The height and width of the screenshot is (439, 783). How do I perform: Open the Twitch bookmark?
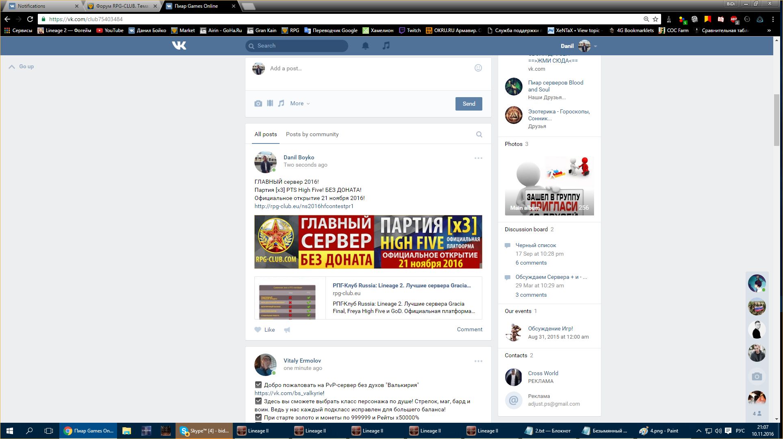point(410,30)
